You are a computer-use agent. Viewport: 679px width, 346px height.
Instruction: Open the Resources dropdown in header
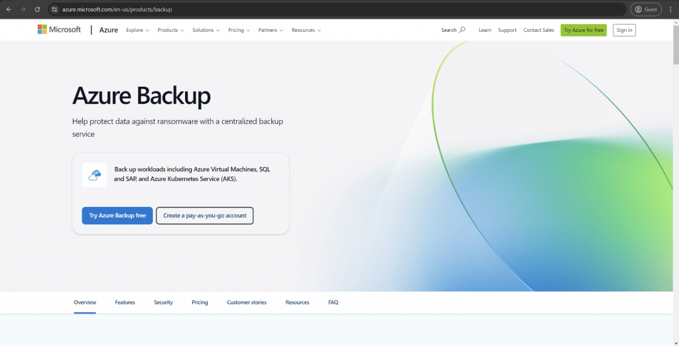pos(306,30)
